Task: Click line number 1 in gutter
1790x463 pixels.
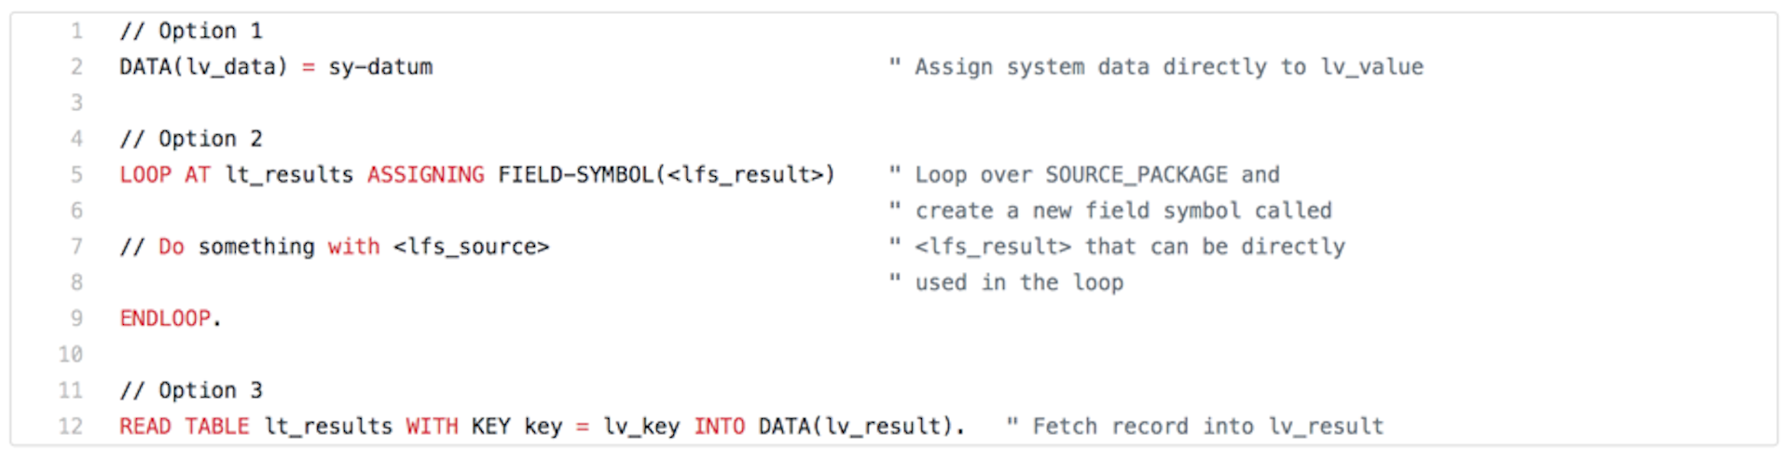Action: click(x=76, y=32)
